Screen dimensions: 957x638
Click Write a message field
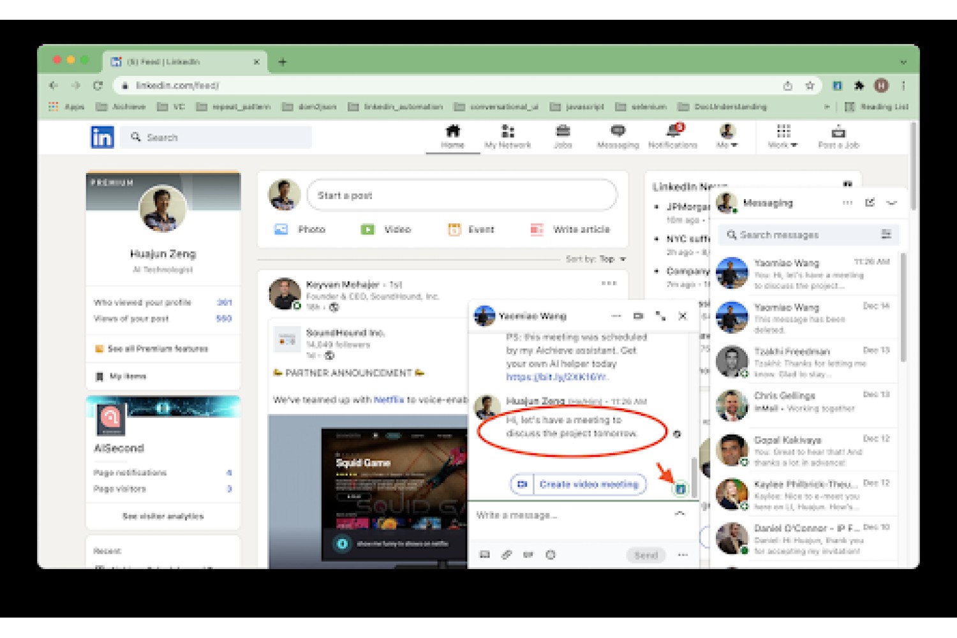[x=571, y=515]
